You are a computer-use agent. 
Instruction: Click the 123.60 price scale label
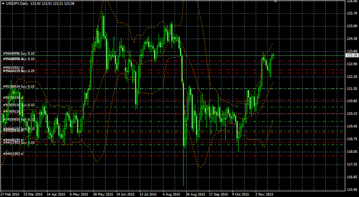point(352,51)
